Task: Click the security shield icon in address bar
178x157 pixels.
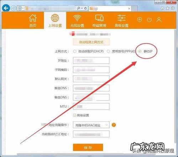Action: 20,8
